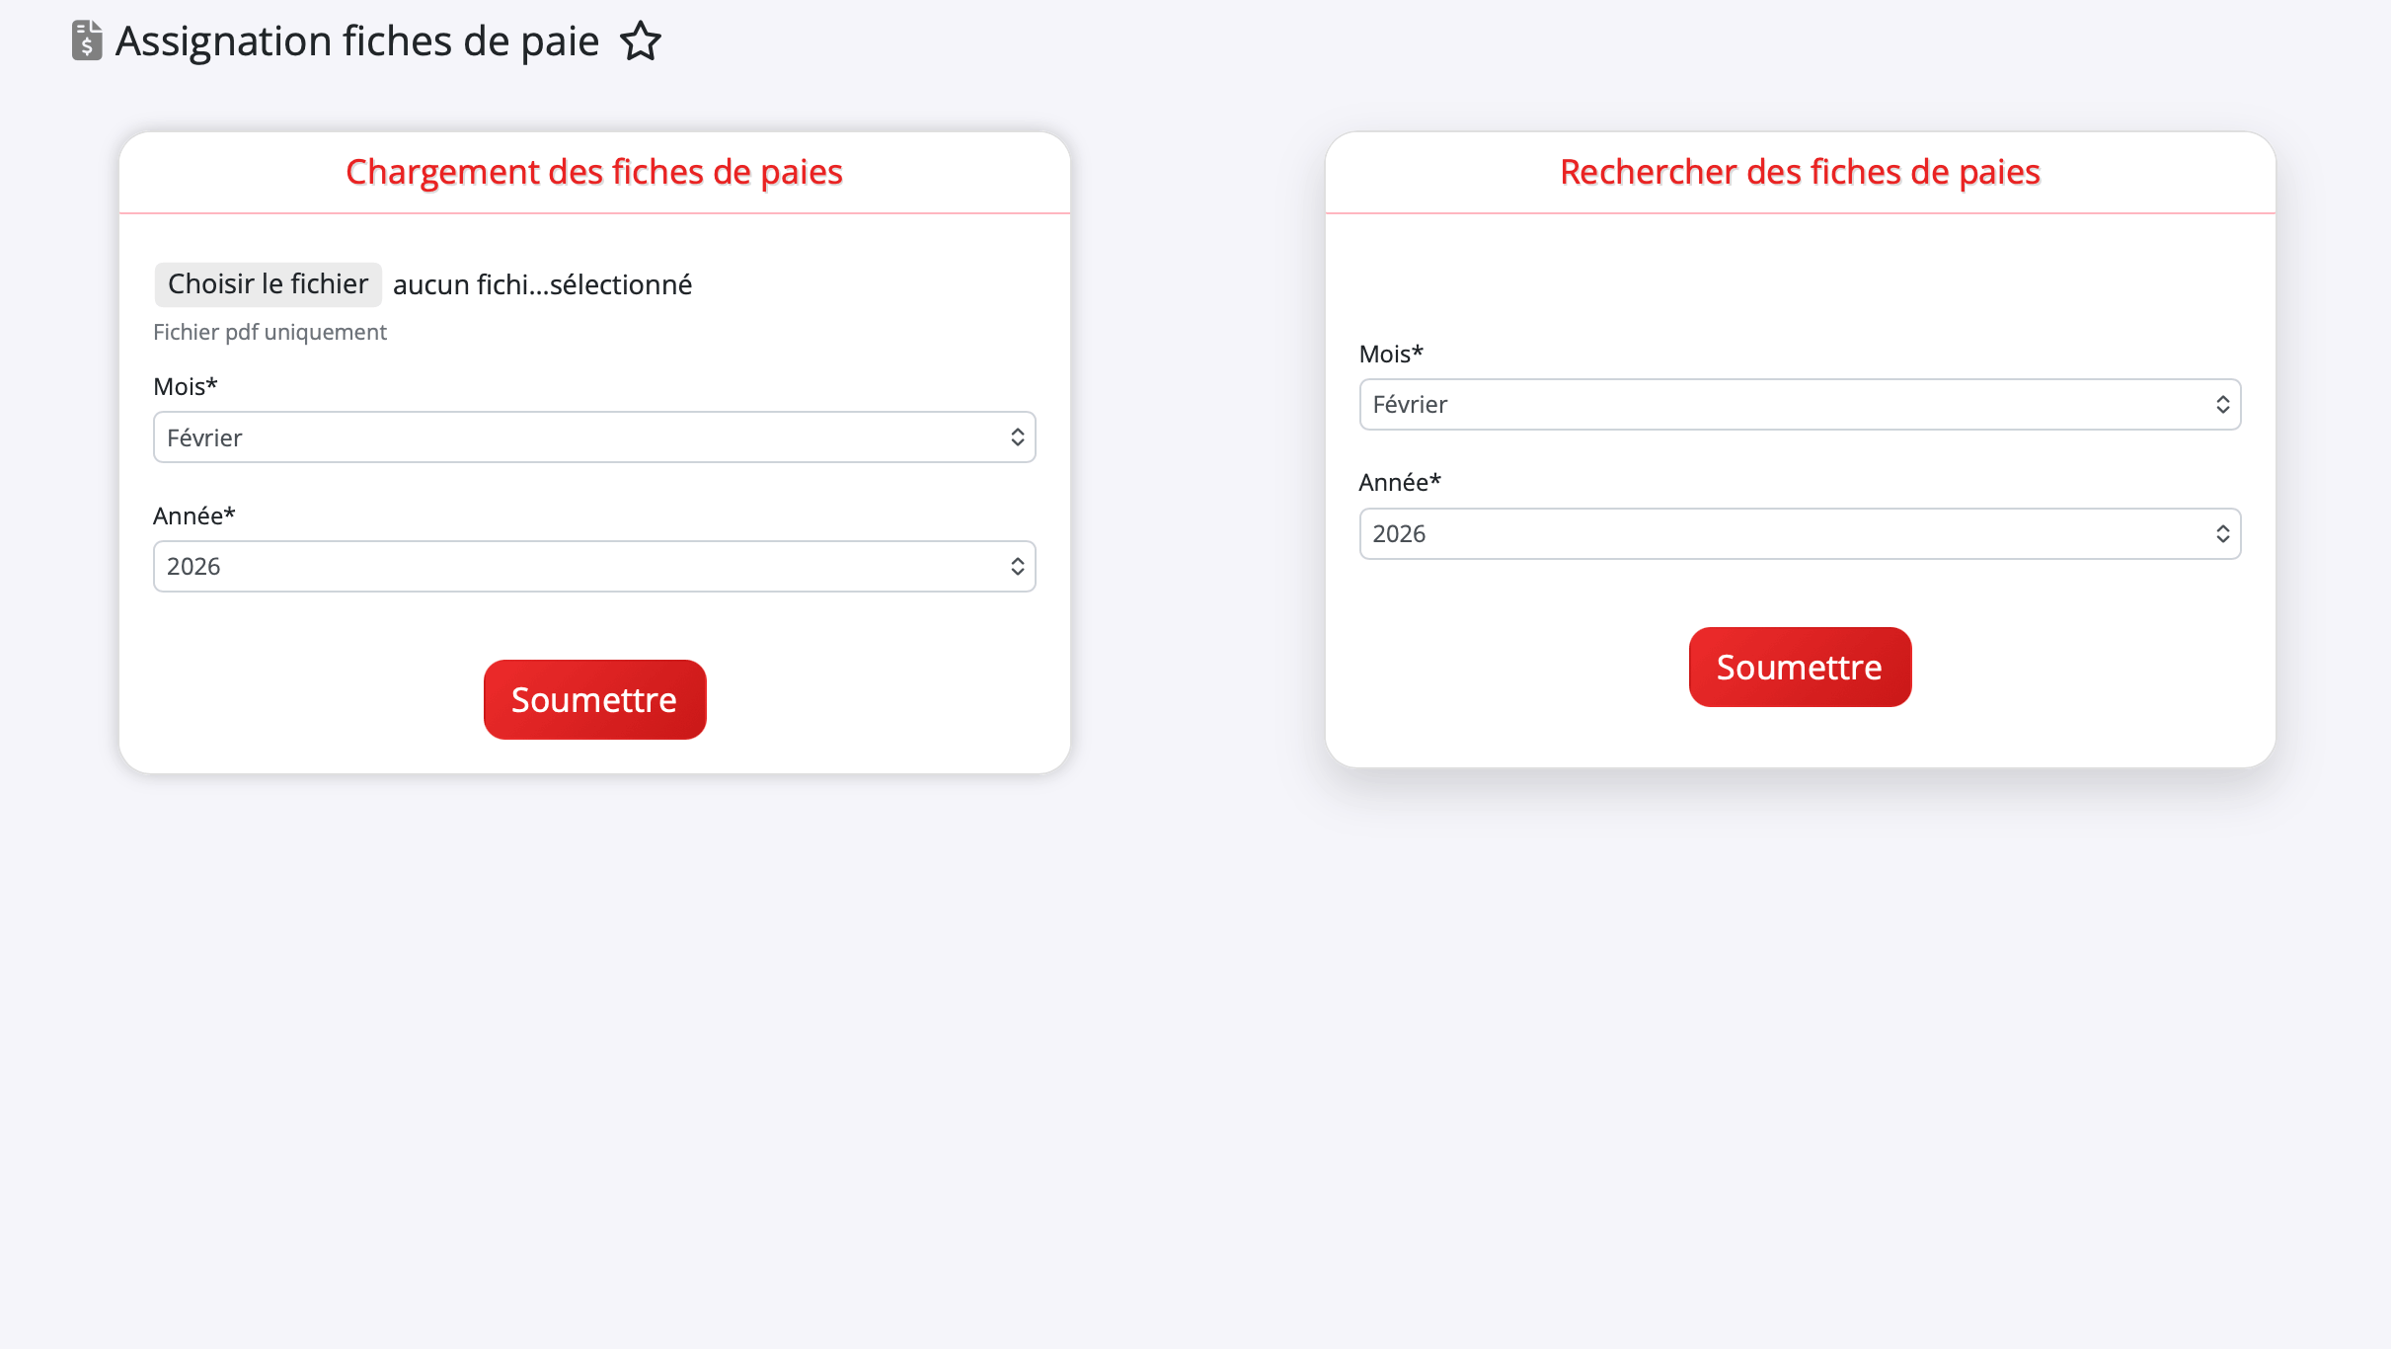Image resolution: width=2391 pixels, height=1349 pixels.
Task: Open the Mois dropdown in the upload card
Action: point(593,436)
